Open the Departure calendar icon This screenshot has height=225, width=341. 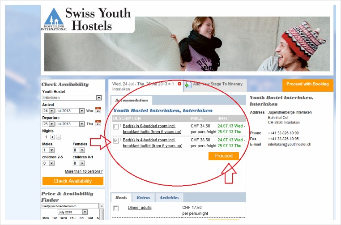[x=98, y=123]
